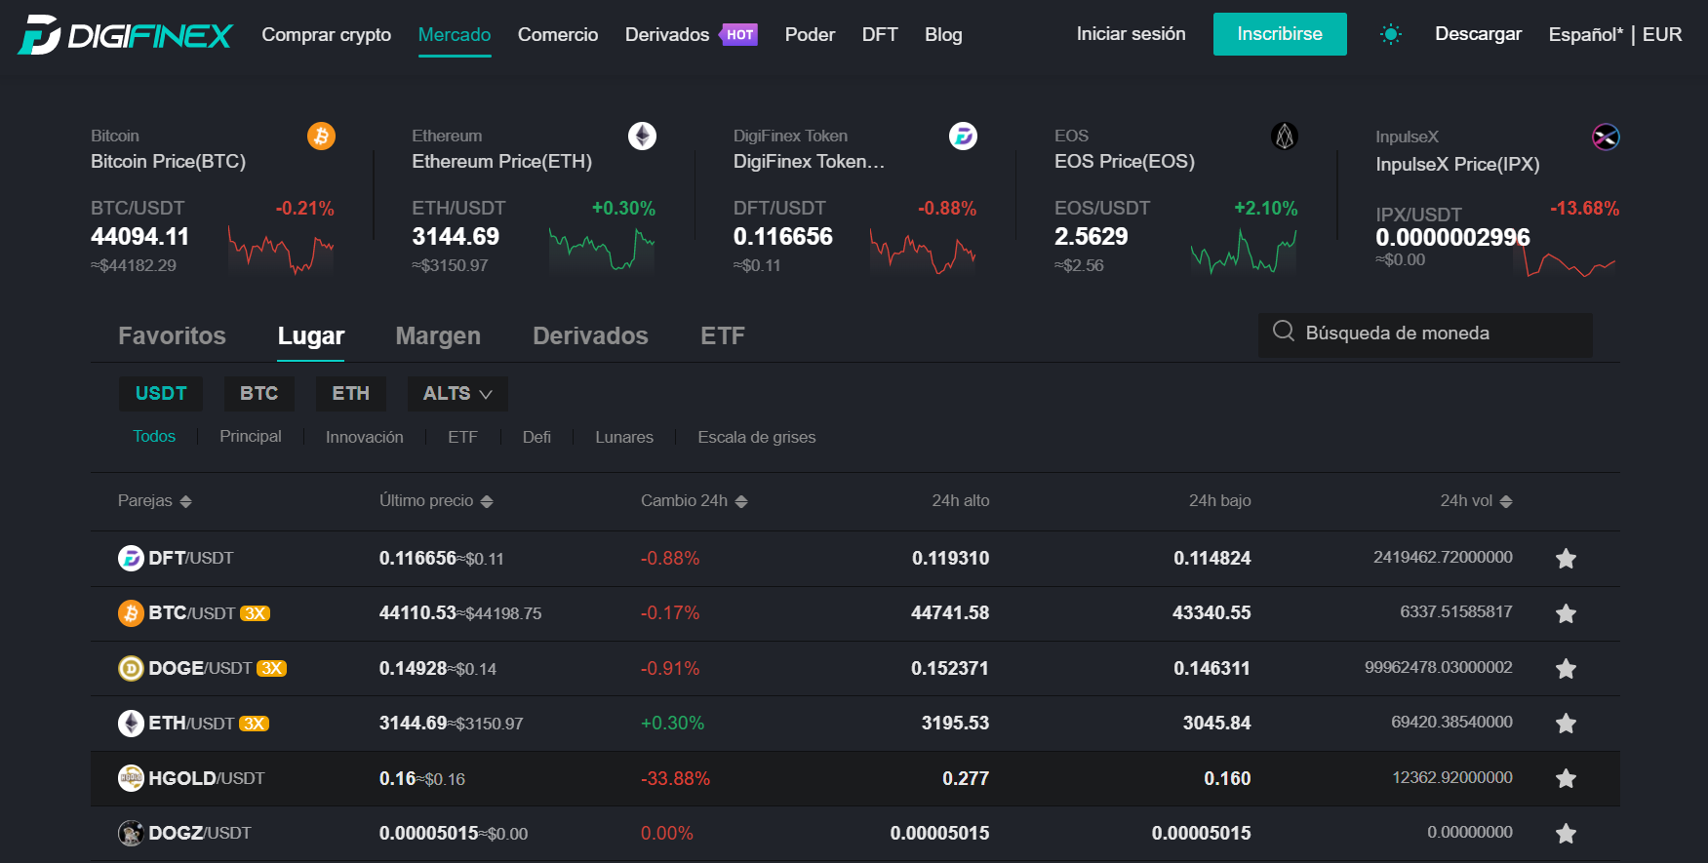Click the Inscribirse button
Image resolution: width=1708 pixels, height=863 pixels.
tap(1280, 34)
